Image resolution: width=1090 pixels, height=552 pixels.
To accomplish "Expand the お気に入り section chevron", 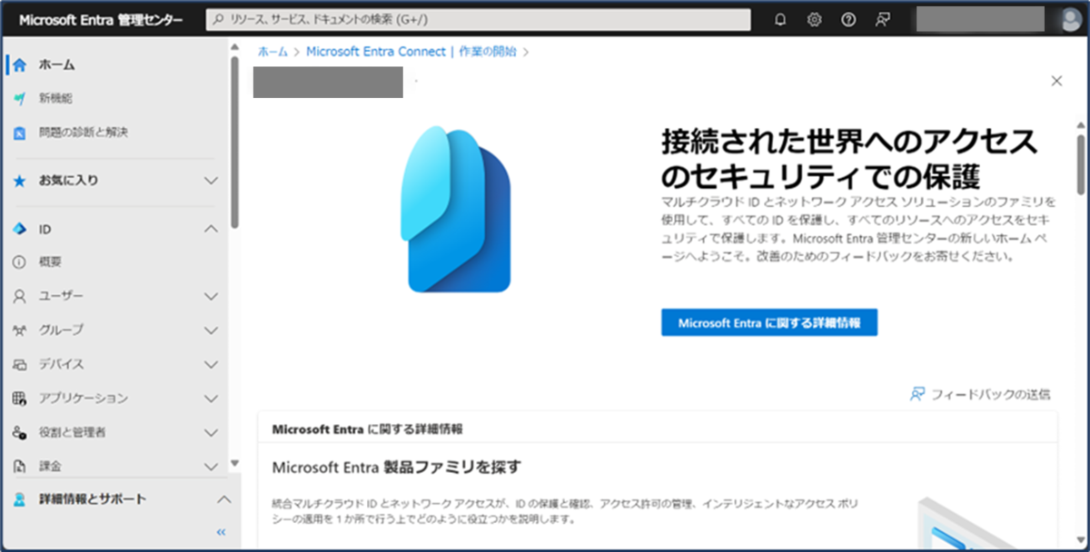I will coord(211,181).
